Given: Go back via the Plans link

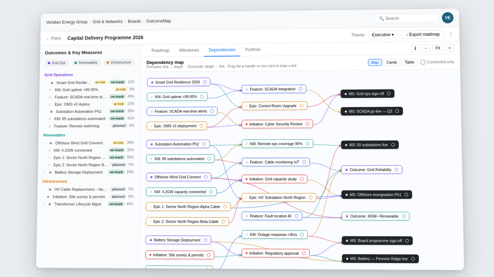Looking at the screenshot, I should tap(54, 38).
